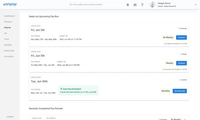Open the gift referral icon

pyautogui.click(x=135, y=5)
